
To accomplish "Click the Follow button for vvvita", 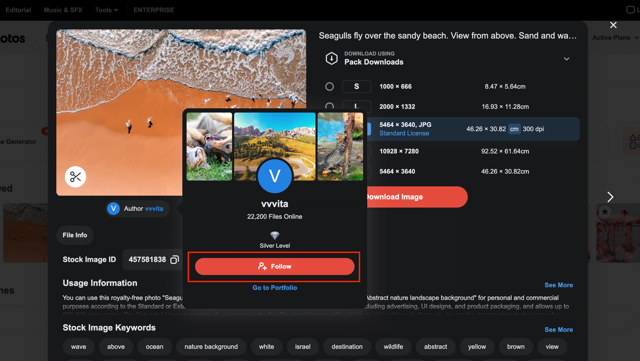I will [x=275, y=266].
